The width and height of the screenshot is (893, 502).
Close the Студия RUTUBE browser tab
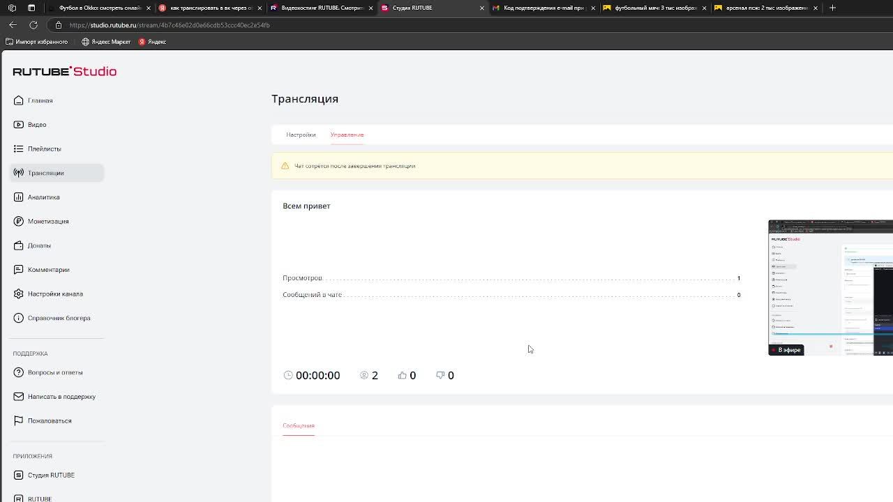pyautogui.click(x=481, y=8)
